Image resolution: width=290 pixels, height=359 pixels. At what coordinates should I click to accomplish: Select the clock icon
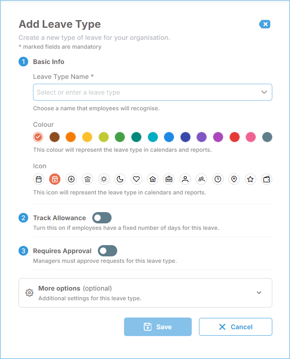click(x=217, y=179)
